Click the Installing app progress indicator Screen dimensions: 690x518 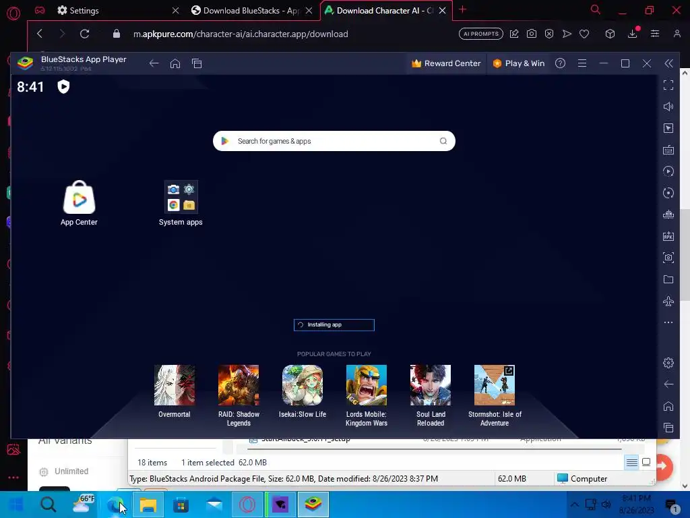[334, 325]
